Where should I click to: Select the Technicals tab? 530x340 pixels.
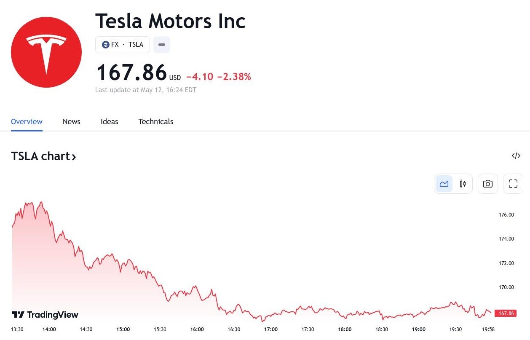(155, 122)
